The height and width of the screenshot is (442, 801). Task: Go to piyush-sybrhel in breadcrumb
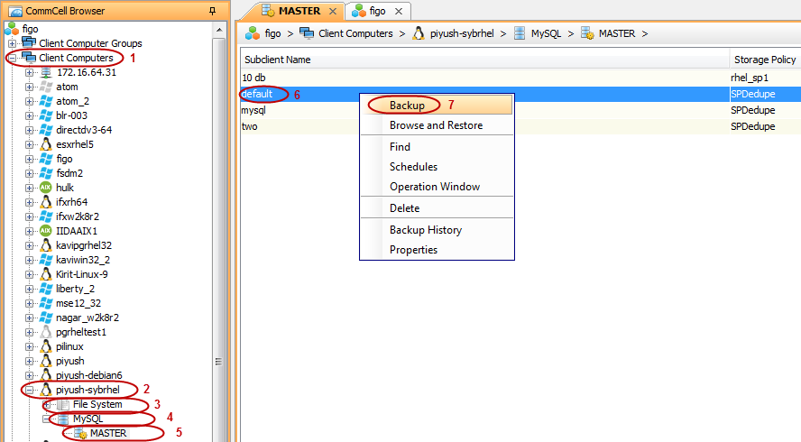(x=462, y=33)
